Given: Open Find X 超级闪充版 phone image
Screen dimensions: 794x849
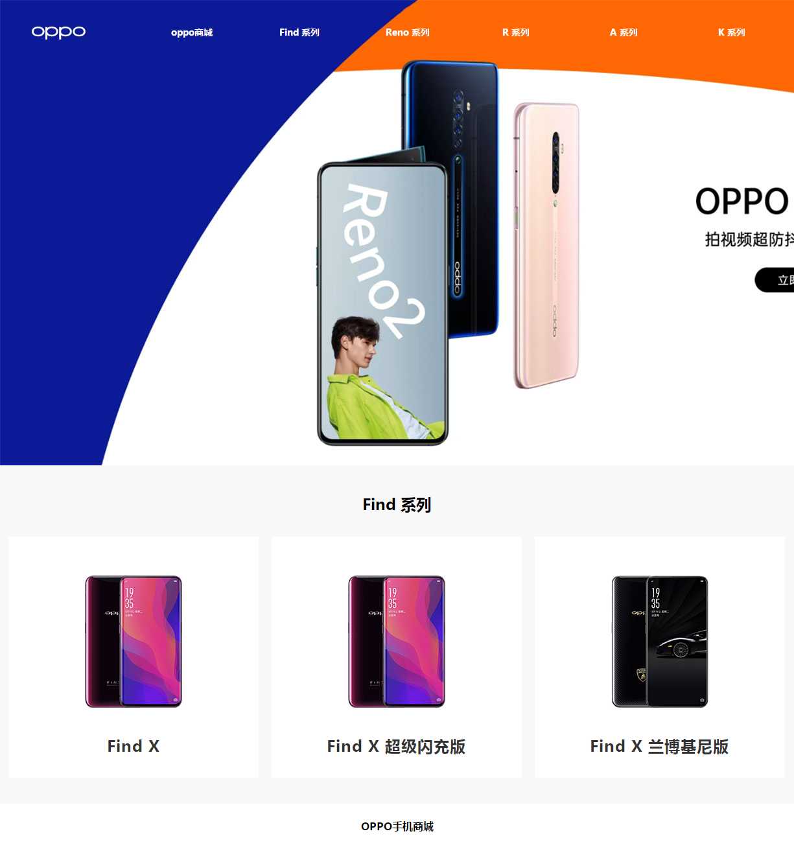Looking at the screenshot, I should click(397, 641).
